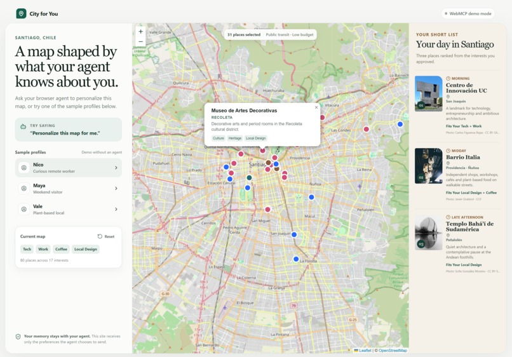
Task: Click the clock icon next to Midday
Action: (x=448, y=151)
